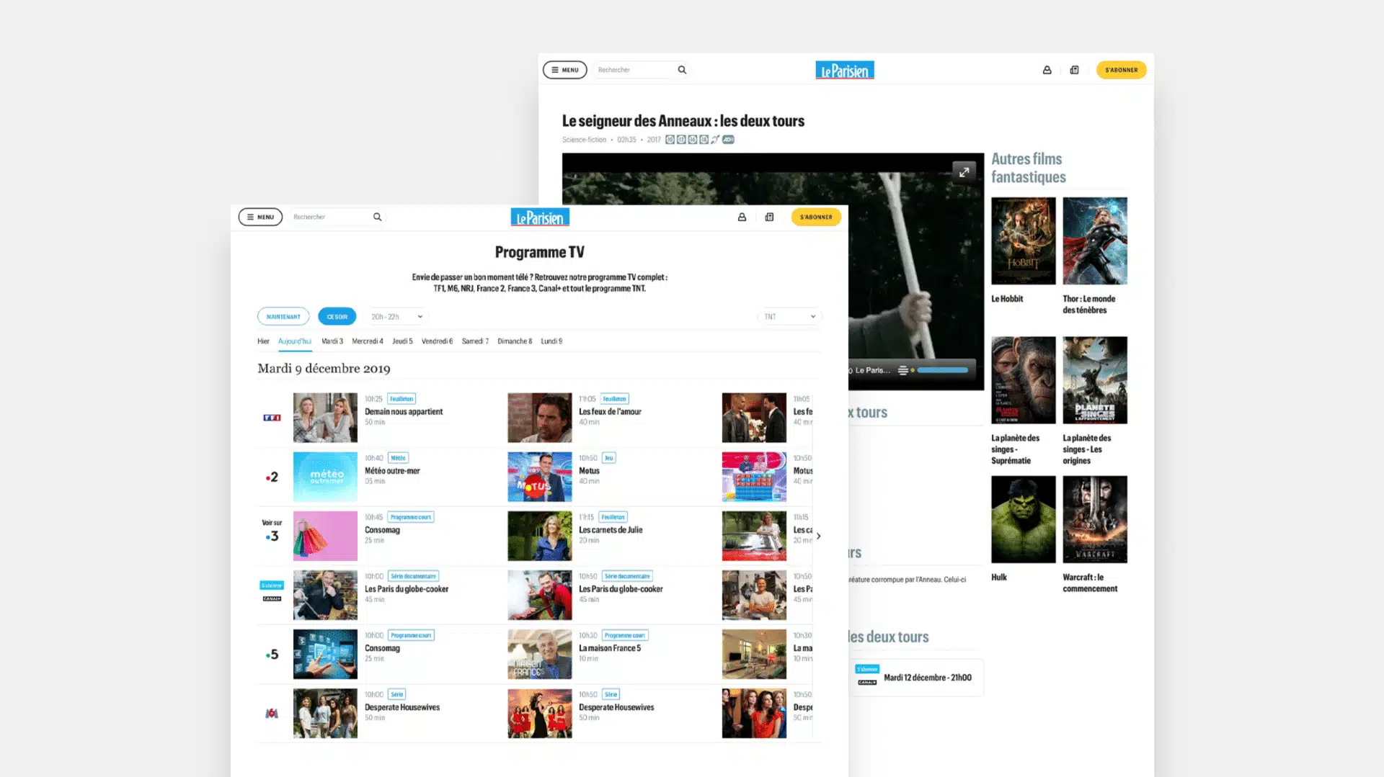Open La maison France 5 link
1384x777 pixels.
610,648
